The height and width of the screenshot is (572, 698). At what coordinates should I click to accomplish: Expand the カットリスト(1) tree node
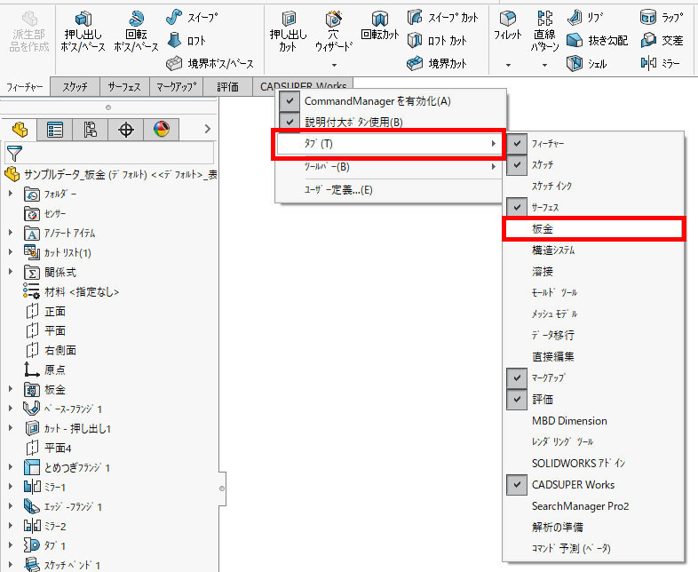coord(11,253)
